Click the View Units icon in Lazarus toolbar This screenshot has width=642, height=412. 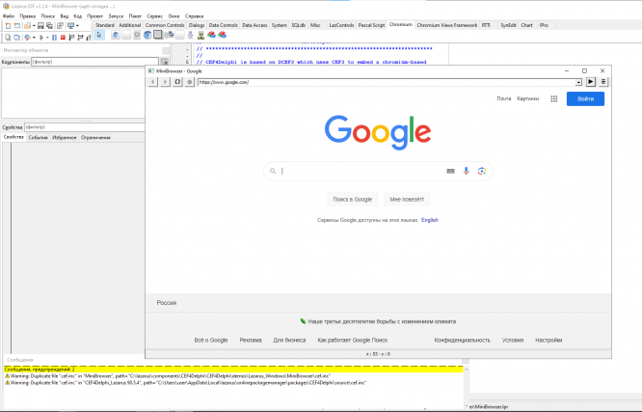pyautogui.click(x=8, y=38)
